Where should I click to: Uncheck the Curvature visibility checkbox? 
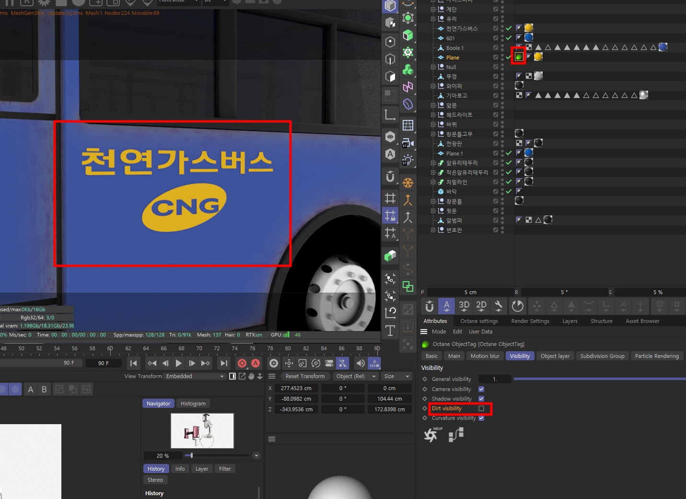click(481, 418)
